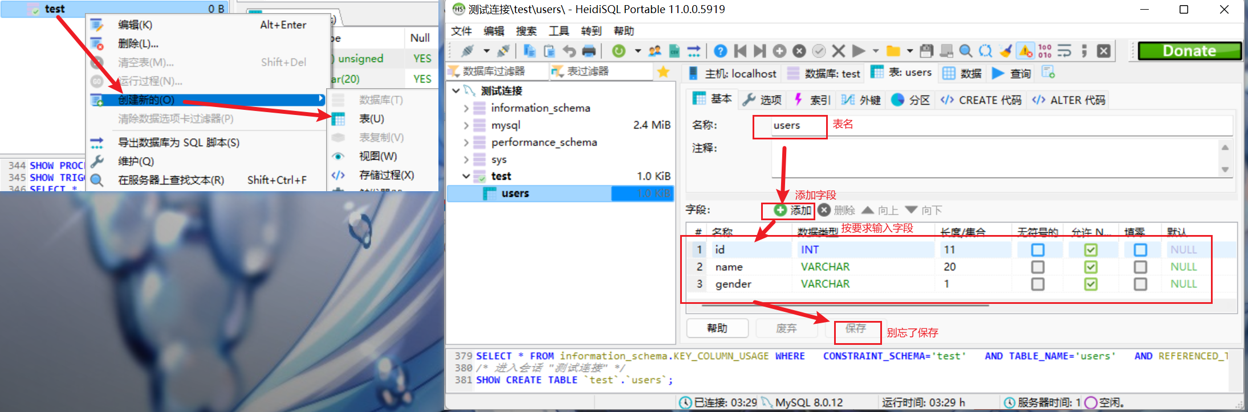This screenshot has width=1248, height=412.
Task: Open the 文件 menu
Action: pos(461,31)
